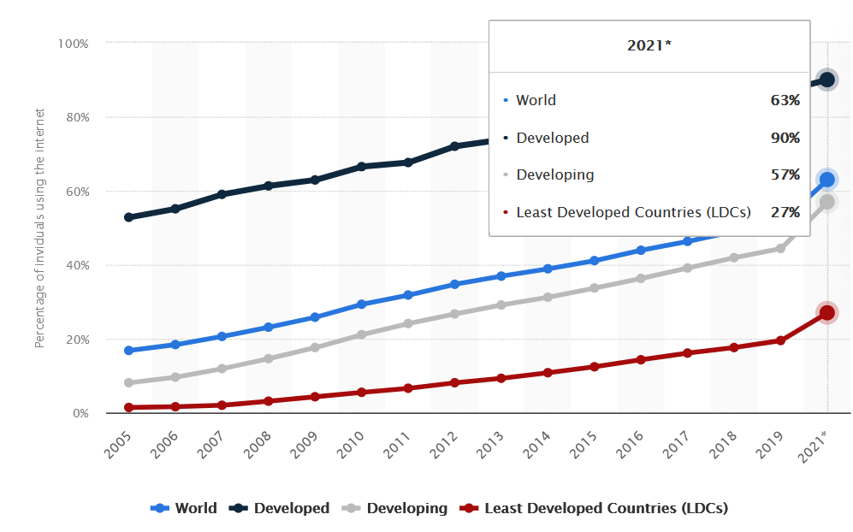Screen dimensions: 853x532
Task: Click the "Developing" label inside the tooltip
Action: pyautogui.click(x=555, y=174)
